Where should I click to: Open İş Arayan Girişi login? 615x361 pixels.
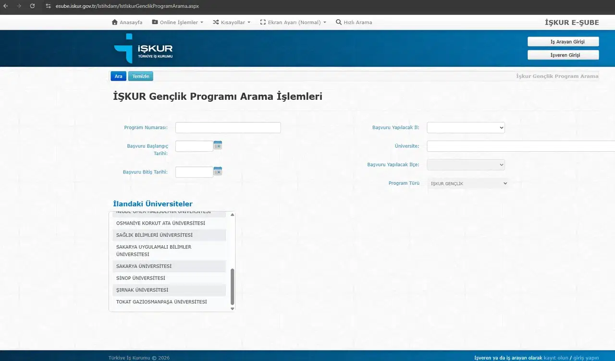[563, 42]
